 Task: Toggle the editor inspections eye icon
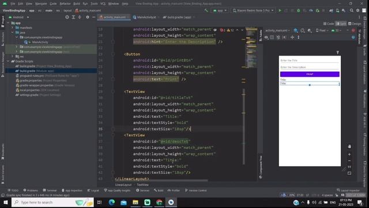tap(215, 30)
